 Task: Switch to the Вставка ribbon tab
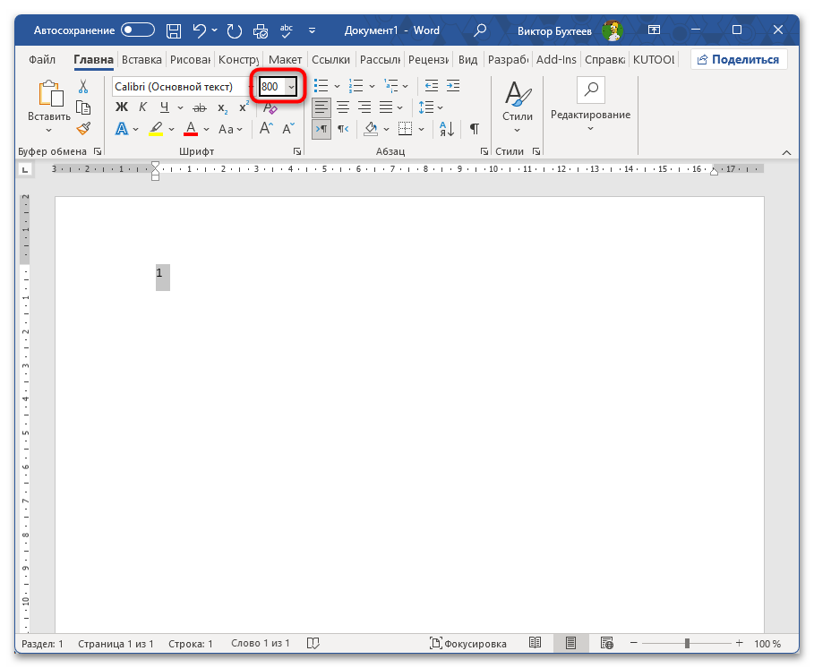click(141, 60)
